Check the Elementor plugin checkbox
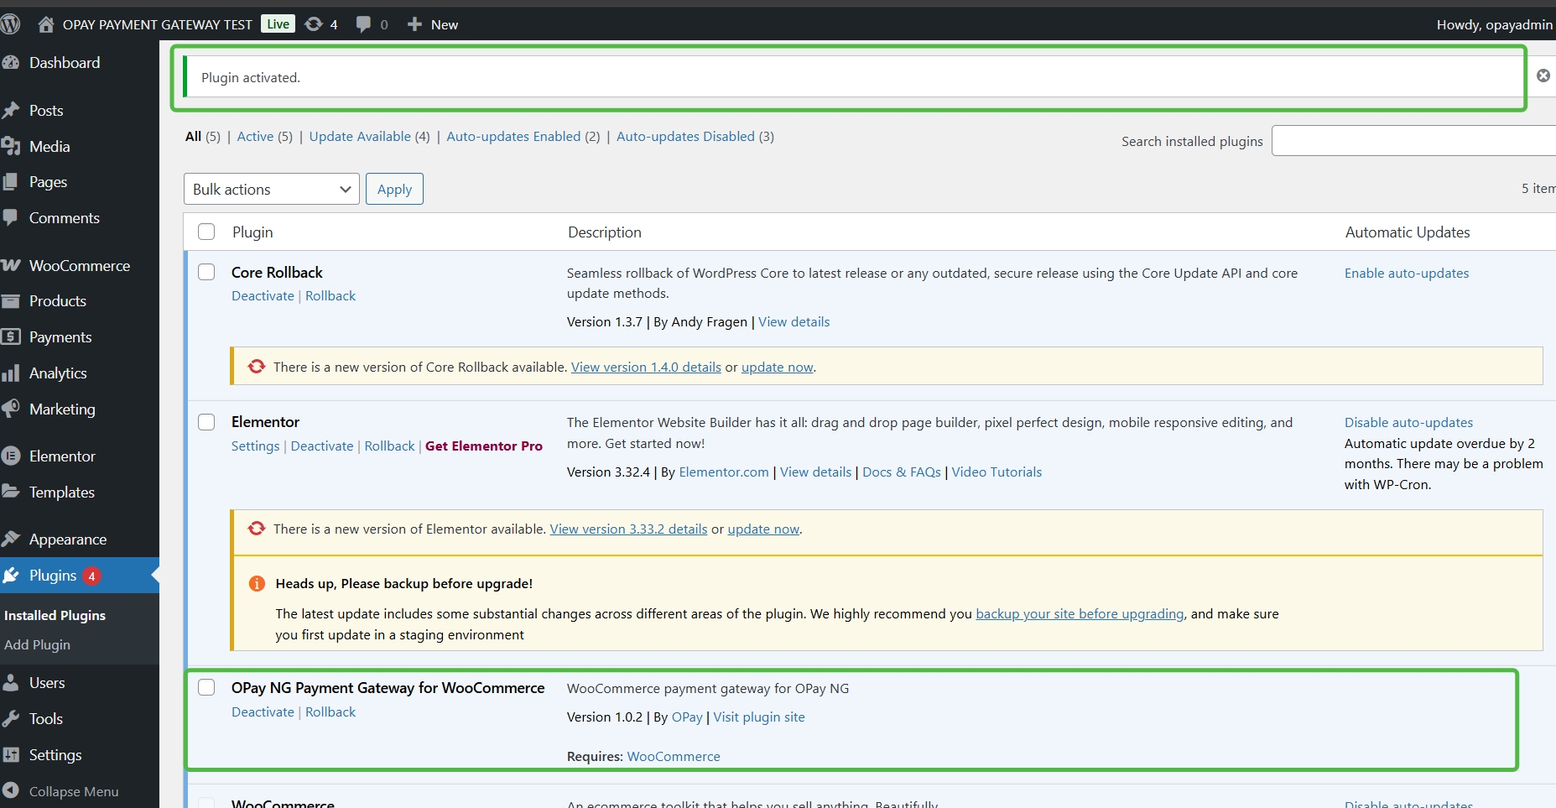This screenshot has height=808, width=1556. pyautogui.click(x=206, y=422)
